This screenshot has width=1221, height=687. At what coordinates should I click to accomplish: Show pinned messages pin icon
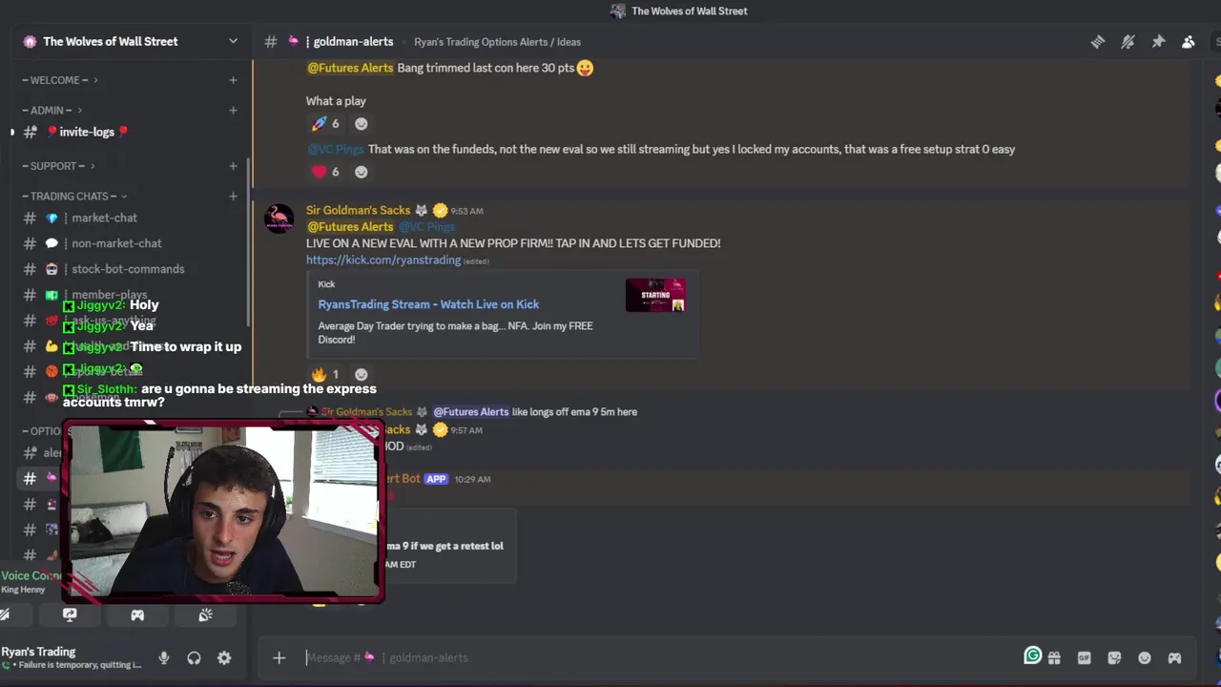pyautogui.click(x=1158, y=42)
